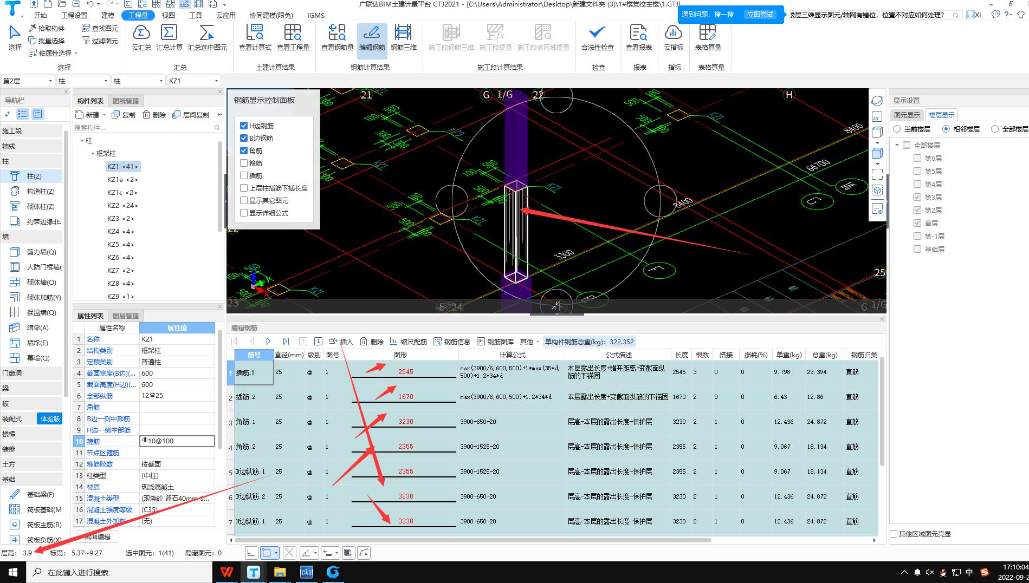Click the 选择 arrow tool

[15, 37]
